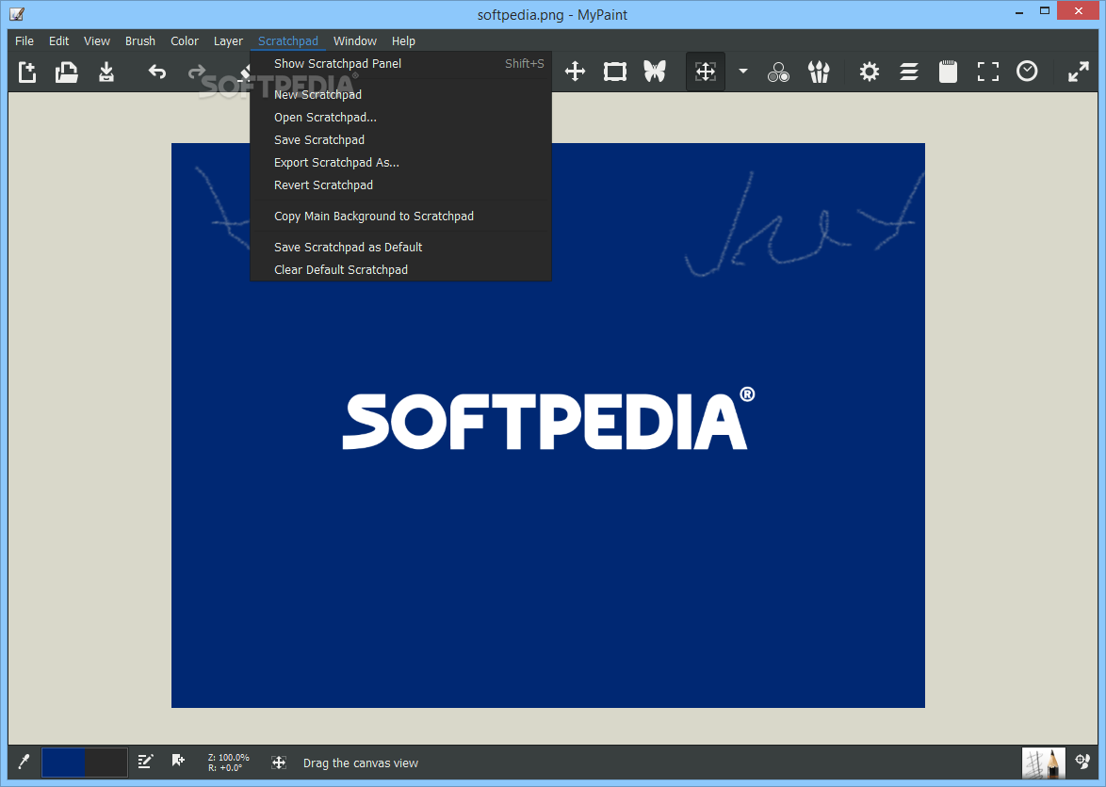Choose Export Scratchpad As...
The height and width of the screenshot is (787, 1106).
pyautogui.click(x=400, y=162)
